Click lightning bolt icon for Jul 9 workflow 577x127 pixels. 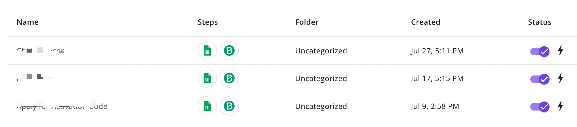coord(560,106)
